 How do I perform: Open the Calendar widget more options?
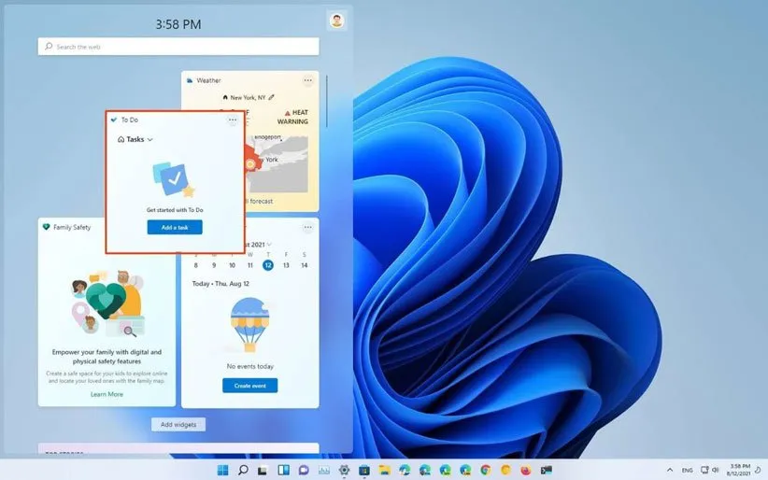pos(307,227)
